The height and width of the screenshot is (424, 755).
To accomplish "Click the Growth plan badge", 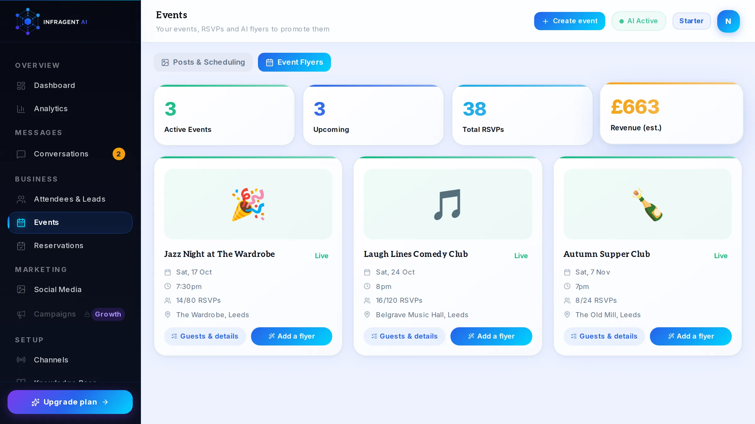I will 108,314.
